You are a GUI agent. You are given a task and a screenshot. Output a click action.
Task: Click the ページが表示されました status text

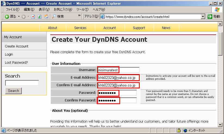(x=22, y=130)
